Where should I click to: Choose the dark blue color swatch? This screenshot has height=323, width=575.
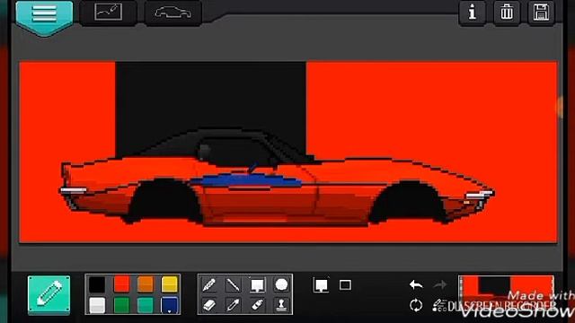170,305
